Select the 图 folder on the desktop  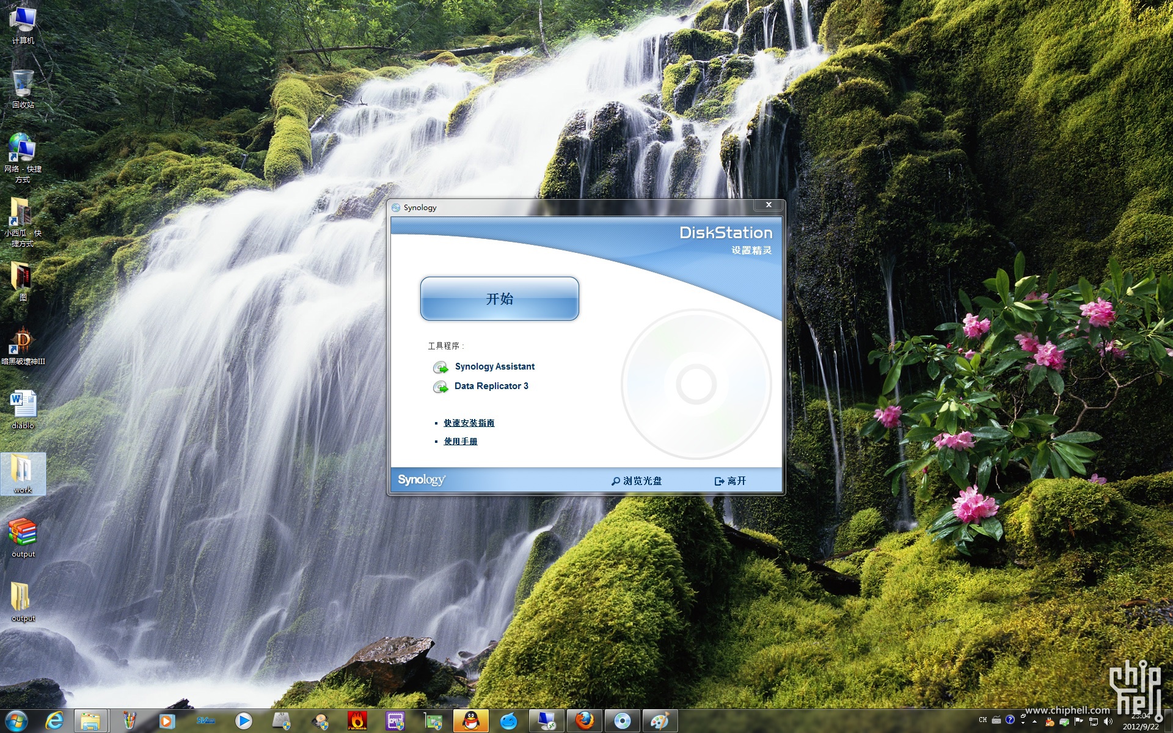tap(23, 282)
